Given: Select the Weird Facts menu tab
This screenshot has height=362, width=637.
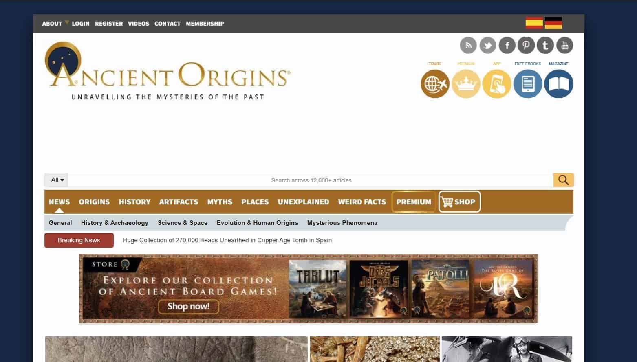Looking at the screenshot, I should pos(362,202).
